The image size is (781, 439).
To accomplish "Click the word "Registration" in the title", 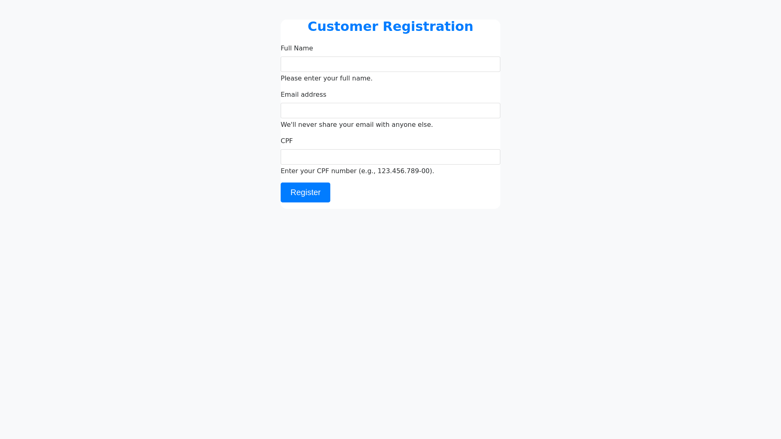I will pos(428,26).
